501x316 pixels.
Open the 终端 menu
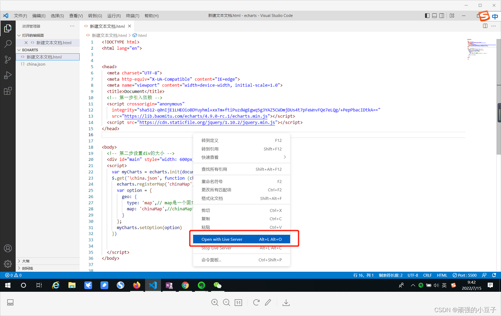click(x=133, y=15)
